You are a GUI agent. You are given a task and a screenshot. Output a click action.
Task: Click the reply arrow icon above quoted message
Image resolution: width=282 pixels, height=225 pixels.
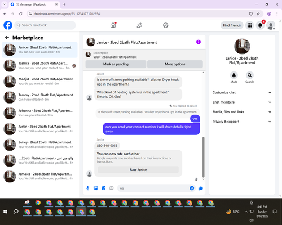click(171, 106)
